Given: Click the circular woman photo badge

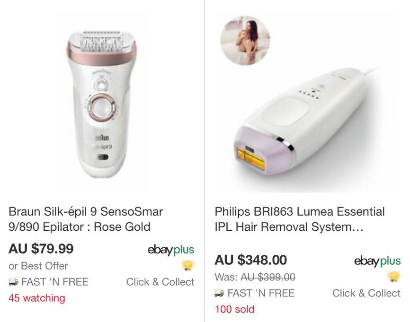Looking at the screenshot, I should pyautogui.click(x=245, y=41).
